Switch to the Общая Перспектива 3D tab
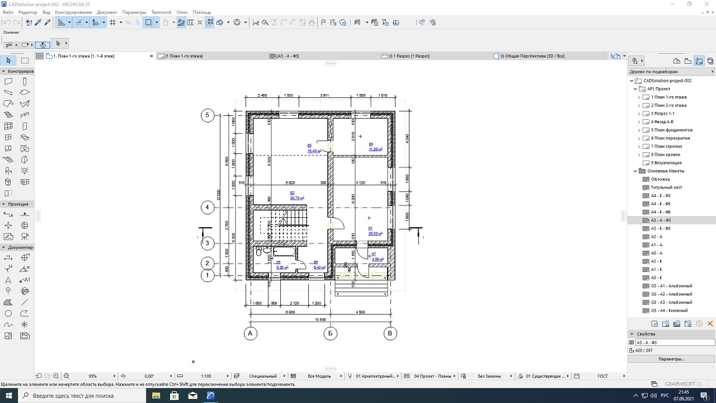Viewport: 716px width, 403px height. 532,56
